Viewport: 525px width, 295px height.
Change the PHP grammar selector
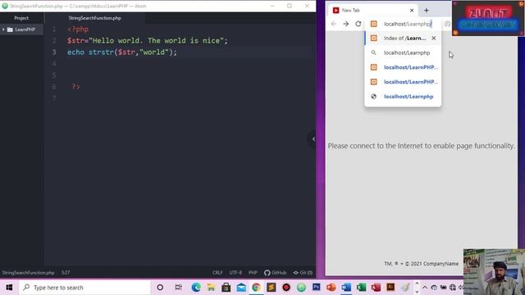(x=253, y=273)
